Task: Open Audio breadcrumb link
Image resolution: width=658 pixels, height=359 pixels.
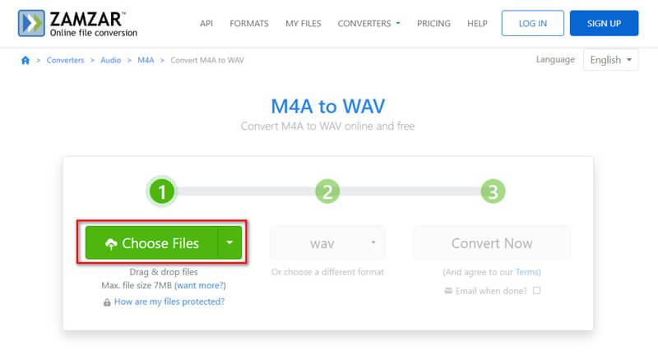Action: point(111,60)
